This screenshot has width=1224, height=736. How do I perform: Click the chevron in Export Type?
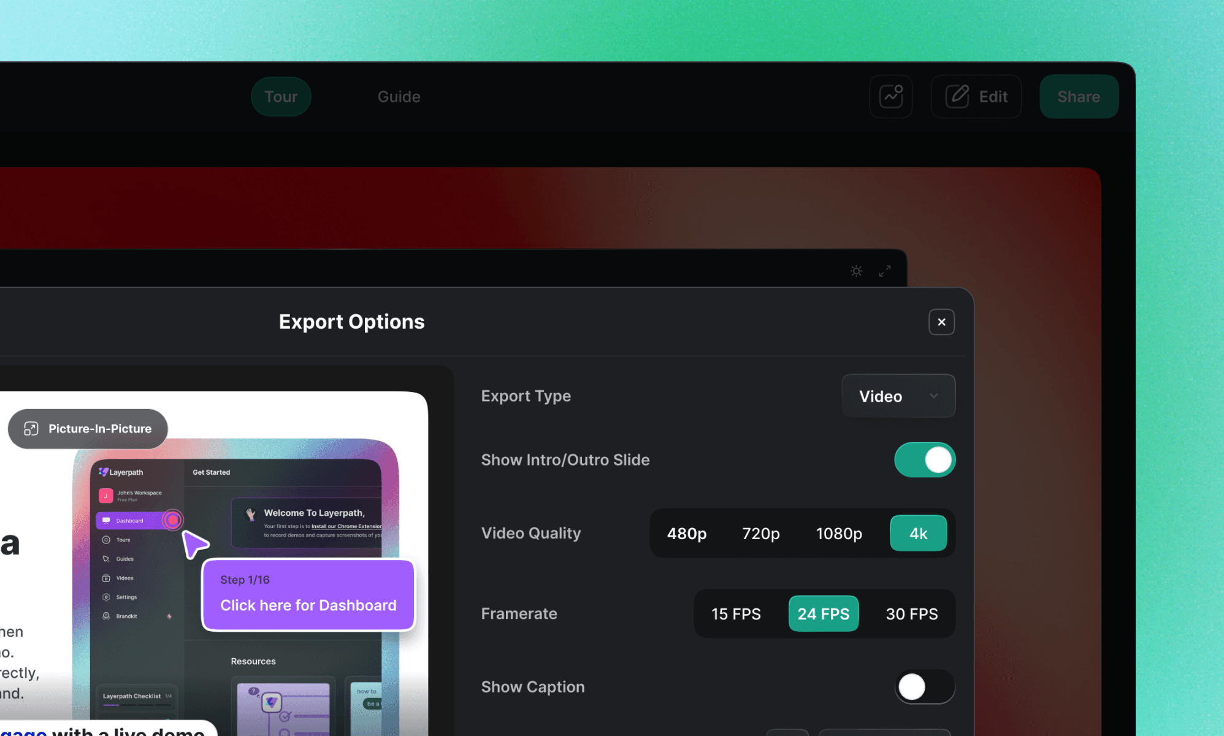(933, 396)
